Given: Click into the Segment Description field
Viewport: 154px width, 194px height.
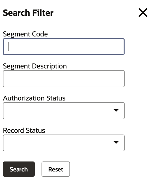Looking at the screenshot, I should pyautogui.click(x=64, y=79).
